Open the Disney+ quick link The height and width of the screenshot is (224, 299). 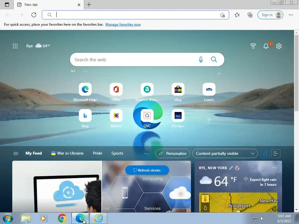178,118
